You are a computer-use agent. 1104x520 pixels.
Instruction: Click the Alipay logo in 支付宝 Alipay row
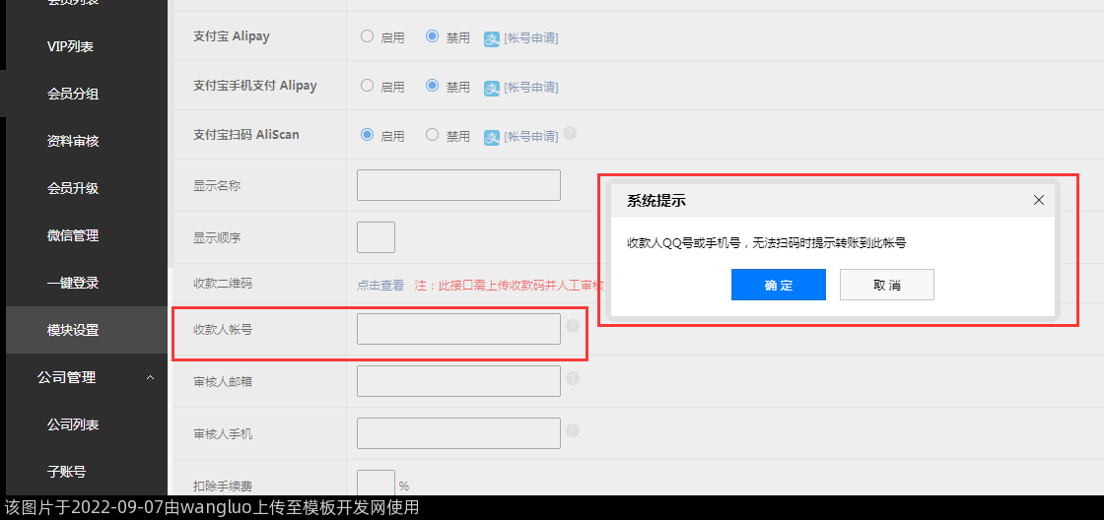click(x=492, y=38)
